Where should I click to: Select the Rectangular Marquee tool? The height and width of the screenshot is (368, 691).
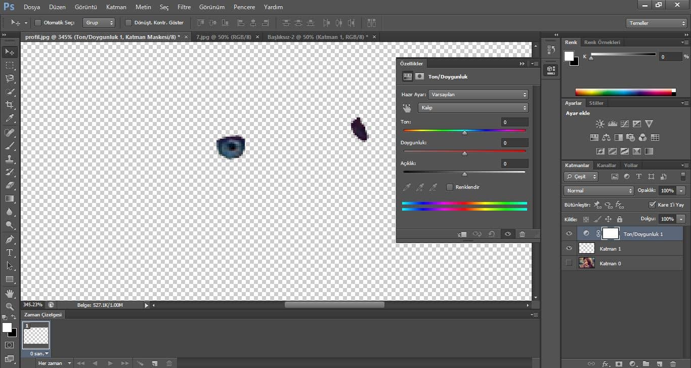coord(10,65)
